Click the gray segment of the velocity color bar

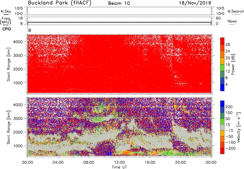pyautogui.click(x=222, y=127)
